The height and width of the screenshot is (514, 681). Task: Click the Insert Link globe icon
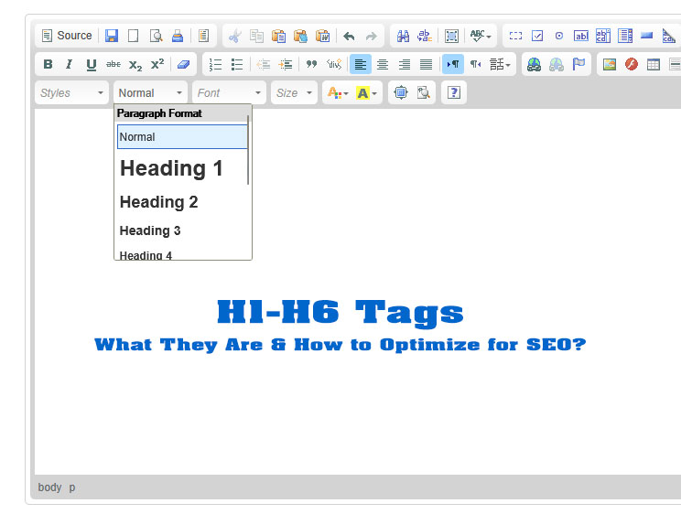(x=534, y=64)
